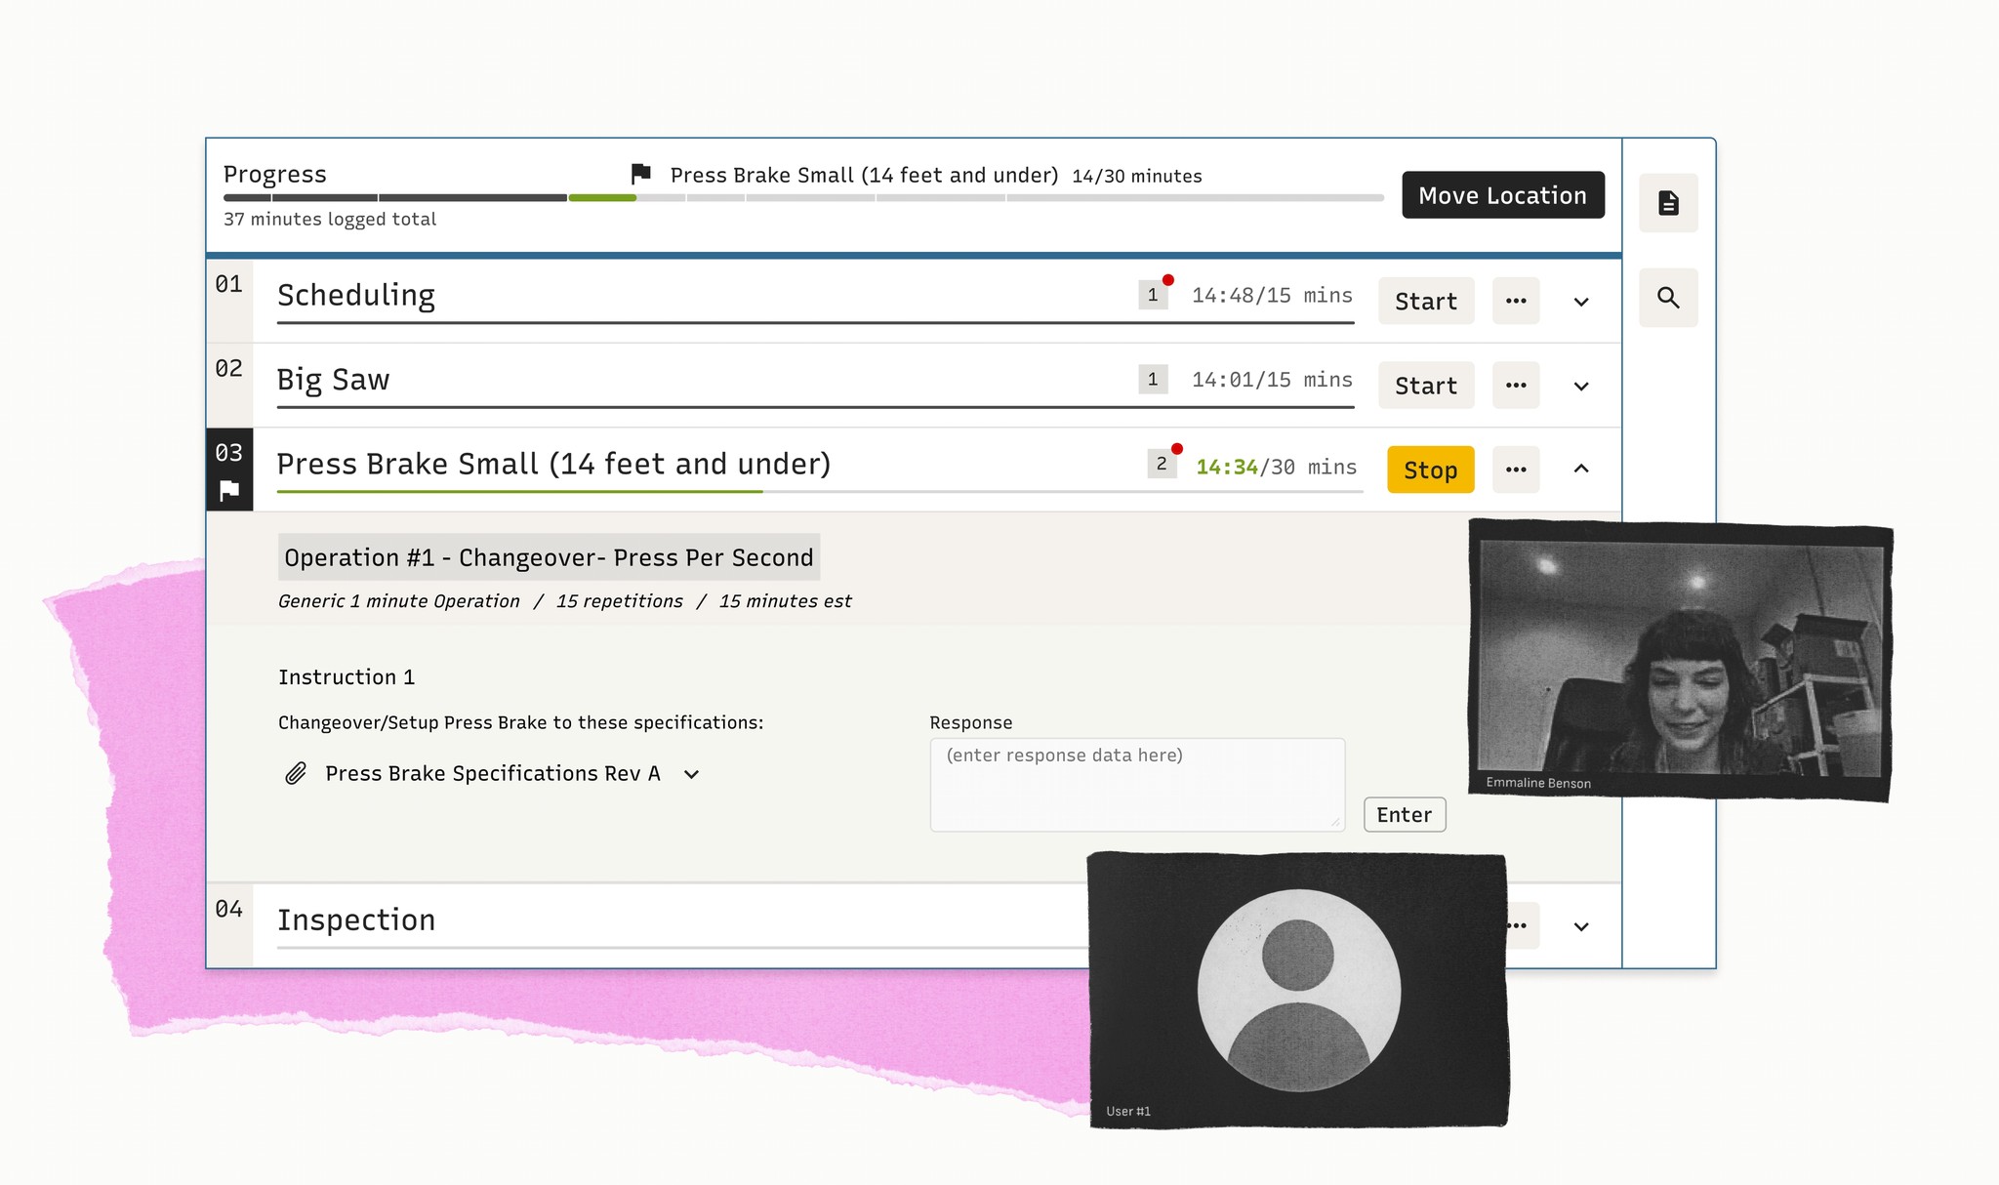Open the document icon in right sidebar
This screenshot has width=1999, height=1185.
pyautogui.click(x=1668, y=203)
